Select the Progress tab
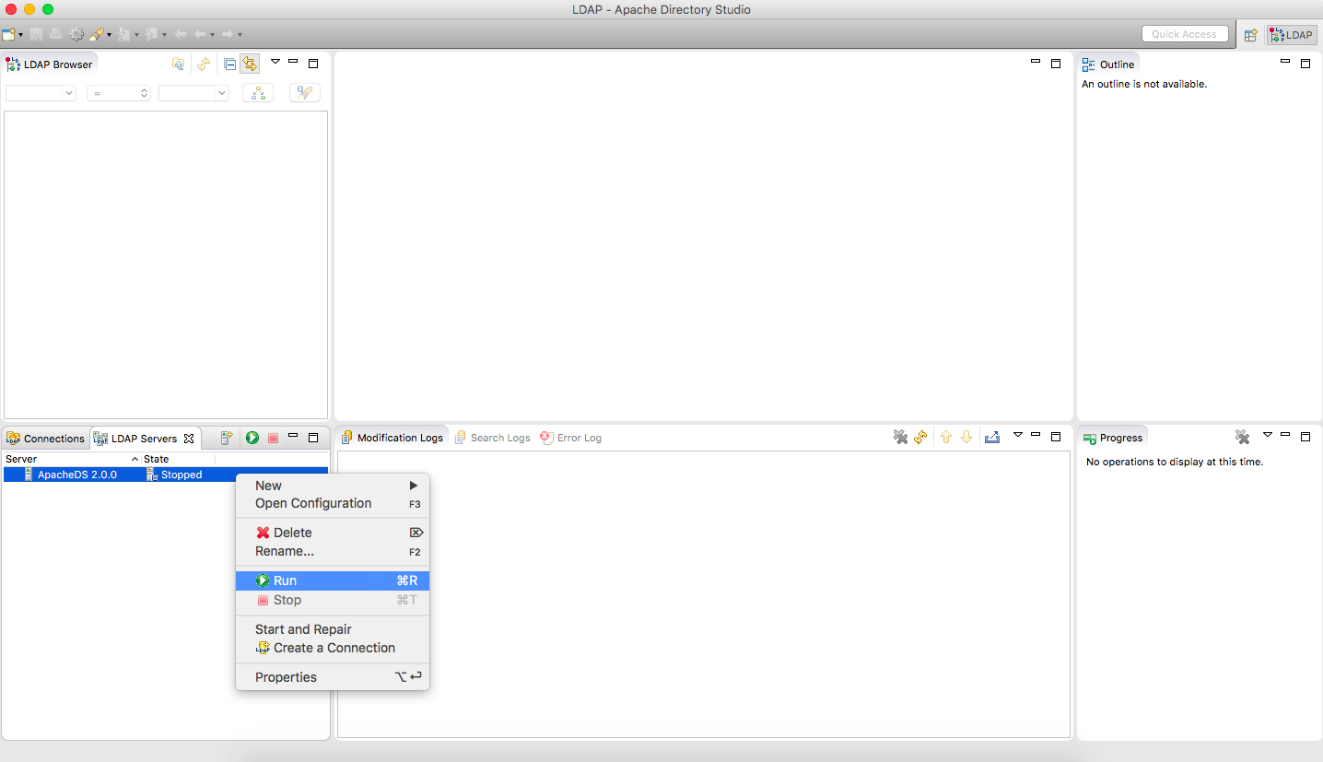1323x762 pixels. [1113, 438]
